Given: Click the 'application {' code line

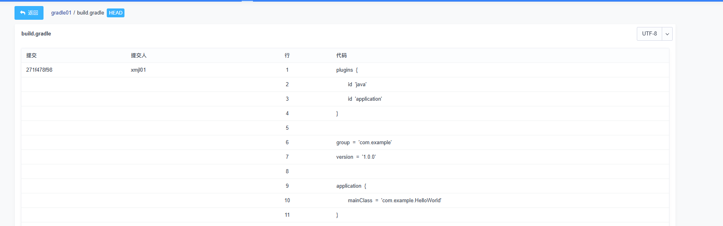Looking at the screenshot, I should pos(351,186).
